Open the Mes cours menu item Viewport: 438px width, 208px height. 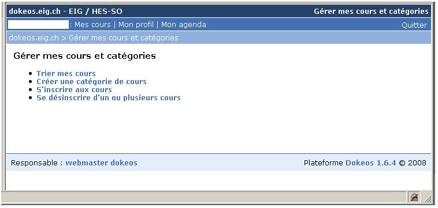click(x=92, y=25)
